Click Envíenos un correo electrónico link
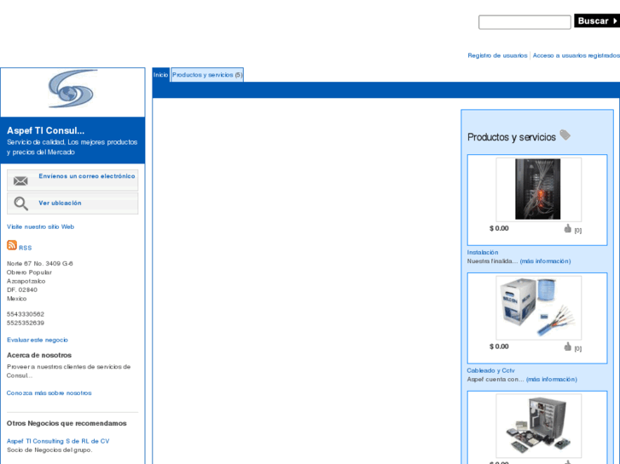Screen dimensions: 620x464 pyautogui.click(x=87, y=176)
